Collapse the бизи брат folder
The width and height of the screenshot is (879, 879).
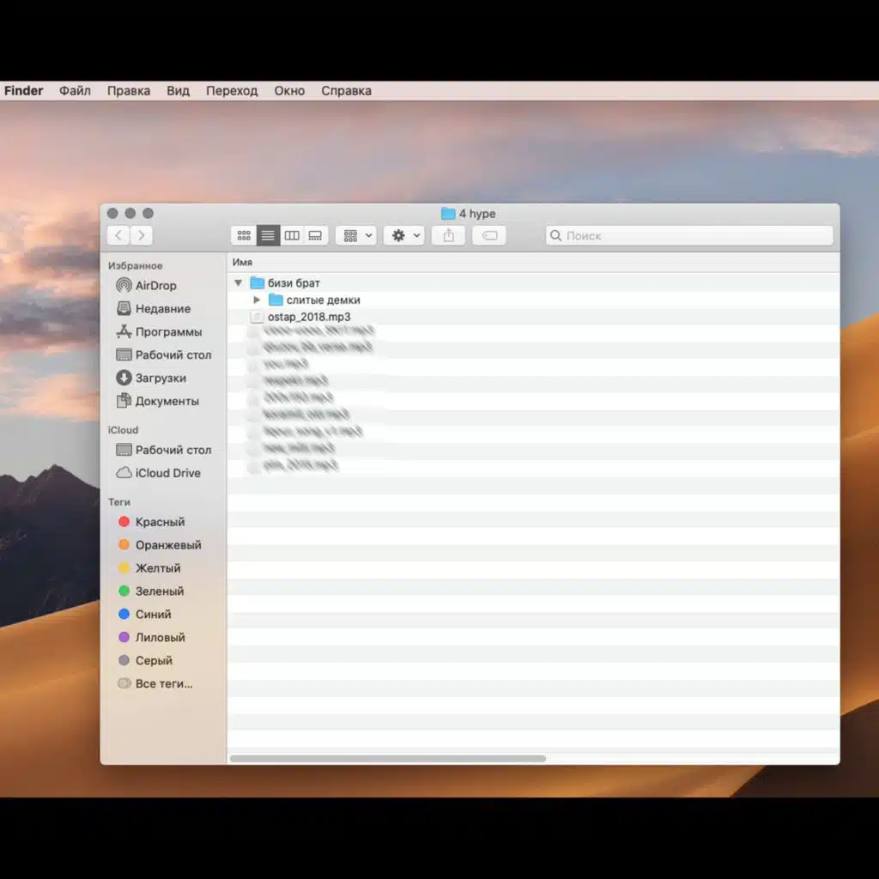(x=238, y=283)
